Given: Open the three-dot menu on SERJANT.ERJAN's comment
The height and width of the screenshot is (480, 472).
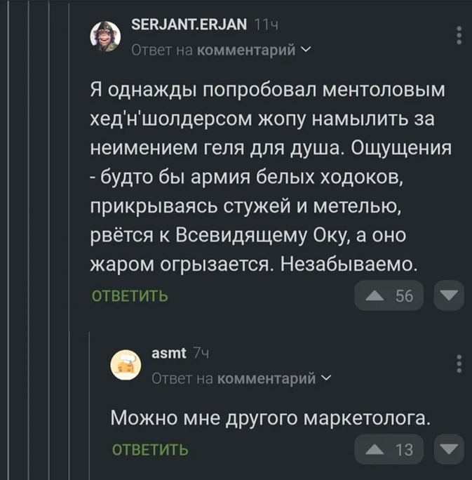Looking at the screenshot, I should point(459,34).
